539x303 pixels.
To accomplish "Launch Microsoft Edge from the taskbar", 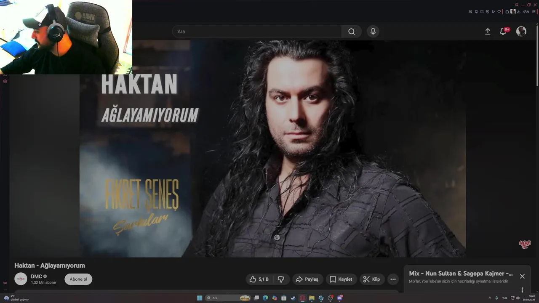I will pyautogui.click(x=265, y=298).
